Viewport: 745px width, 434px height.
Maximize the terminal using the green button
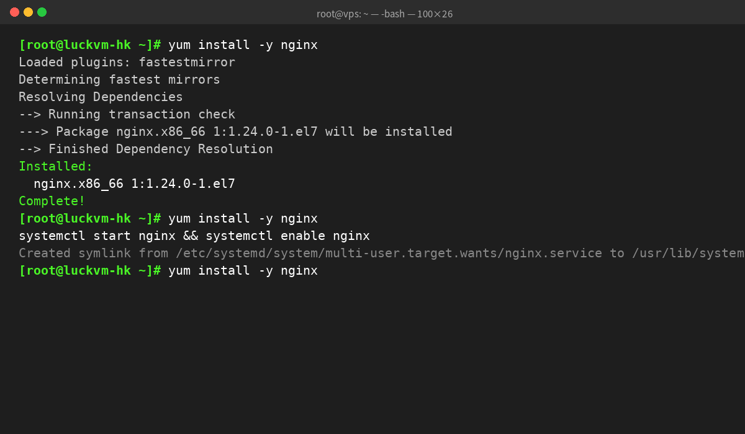point(42,12)
